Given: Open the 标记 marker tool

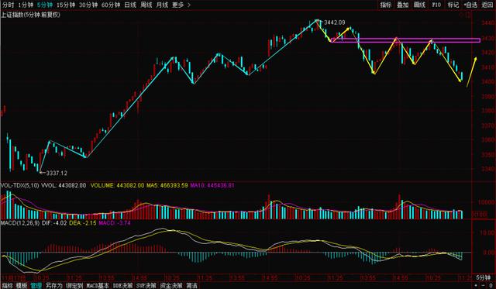Looking at the screenshot, I should tap(453, 5).
